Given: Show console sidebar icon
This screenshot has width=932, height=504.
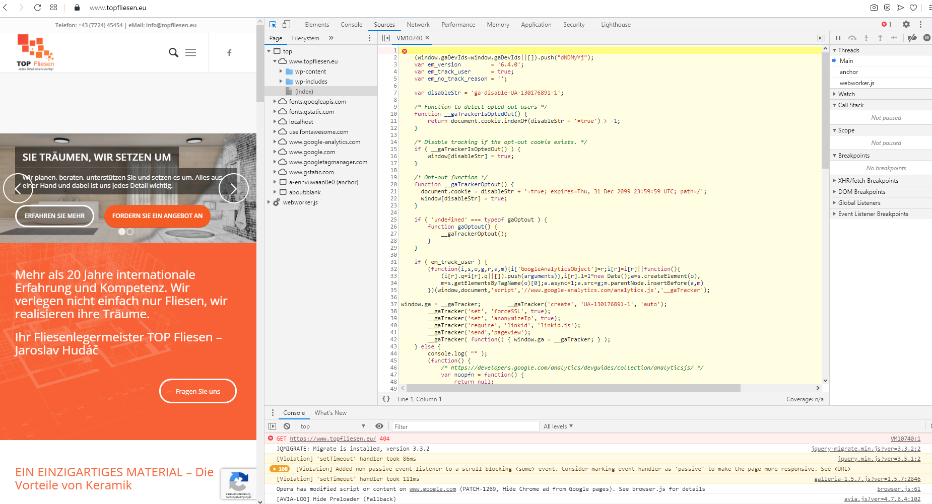Looking at the screenshot, I should pos(273,426).
